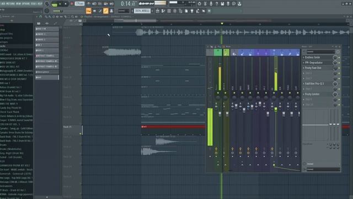Click the selected mixer channel's green fader
Image resolution: width=353 pixels, height=199 pixels.
pos(276,109)
